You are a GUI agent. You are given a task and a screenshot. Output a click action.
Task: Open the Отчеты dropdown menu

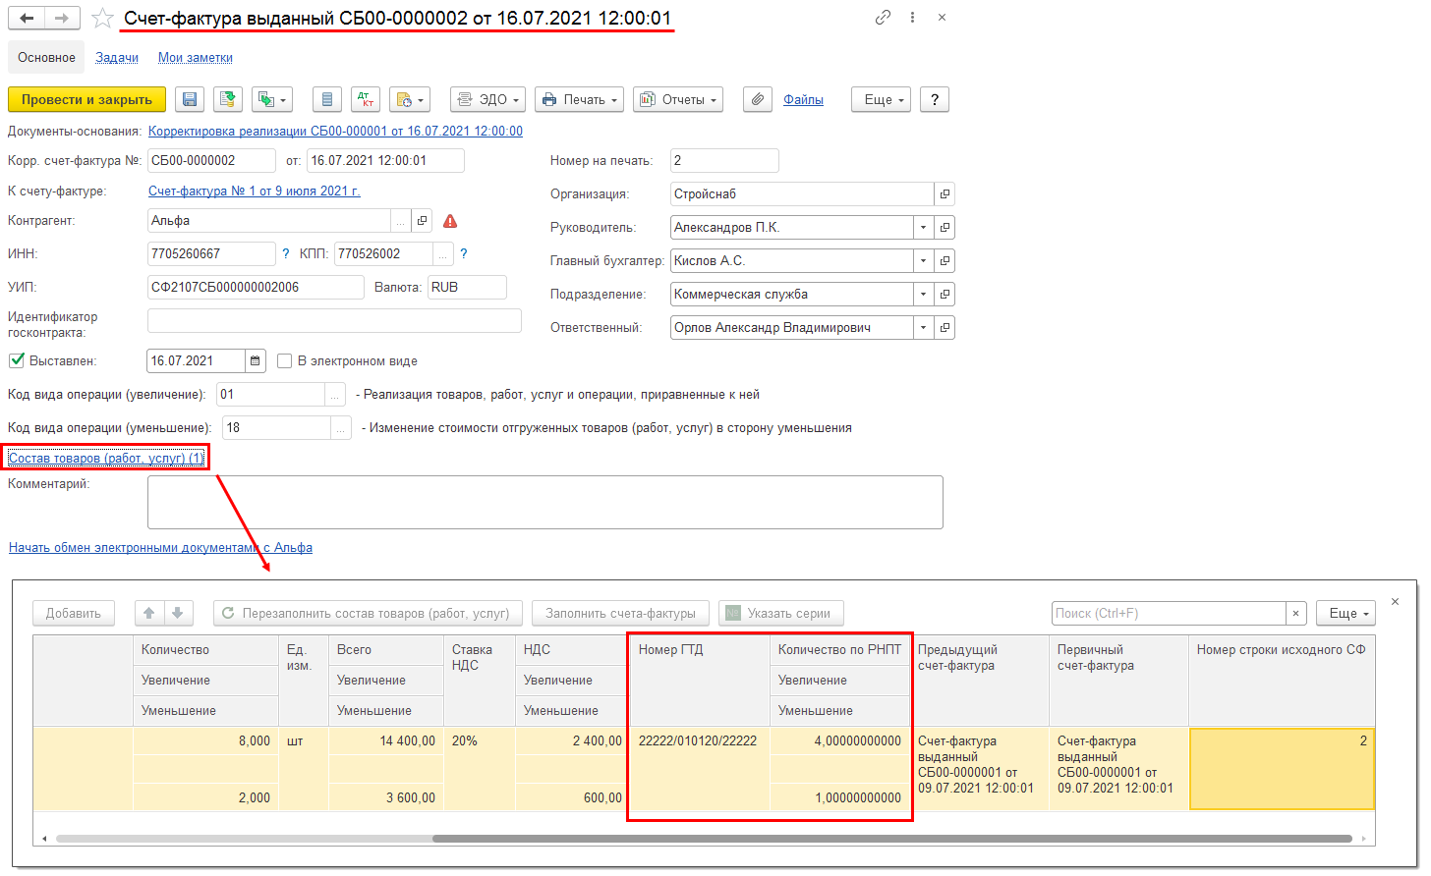coord(678,99)
